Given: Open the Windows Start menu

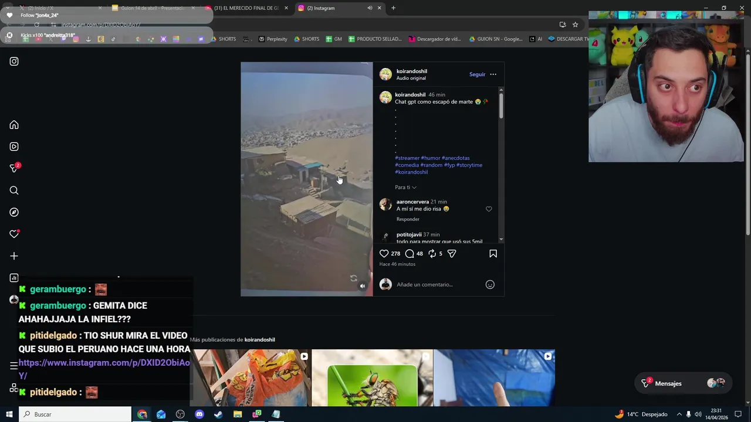Looking at the screenshot, I should click(x=9, y=414).
